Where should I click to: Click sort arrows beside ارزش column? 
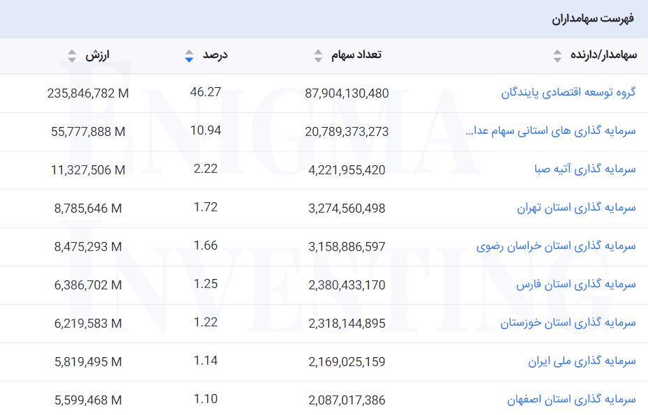tap(72, 56)
